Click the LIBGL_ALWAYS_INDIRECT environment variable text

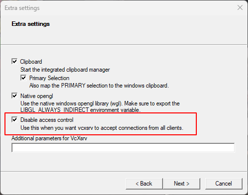click(55, 110)
